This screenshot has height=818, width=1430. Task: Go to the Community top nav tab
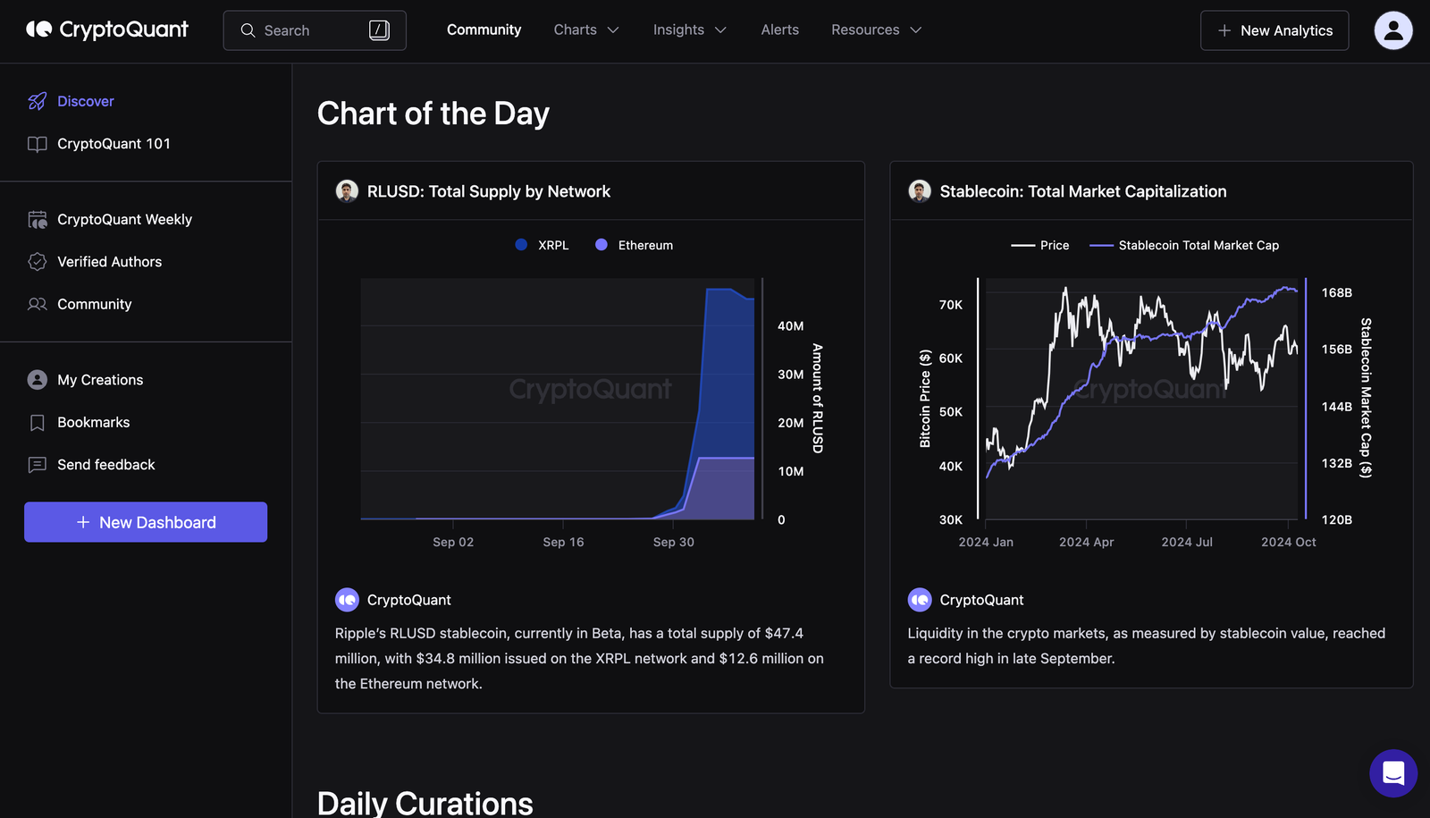484,30
